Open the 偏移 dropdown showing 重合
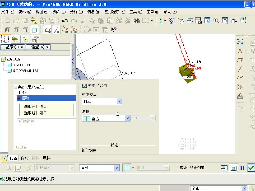Image resolution: width=255 pixels, height=191 pixels. 106,118
